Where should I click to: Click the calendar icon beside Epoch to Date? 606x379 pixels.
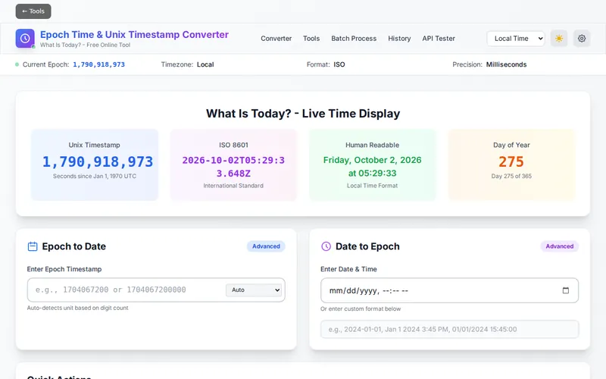pyautogui.click(x=33, y=246)
